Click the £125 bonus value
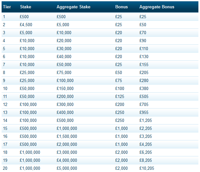This screenshot has height=172, width=200. point(119,96)
